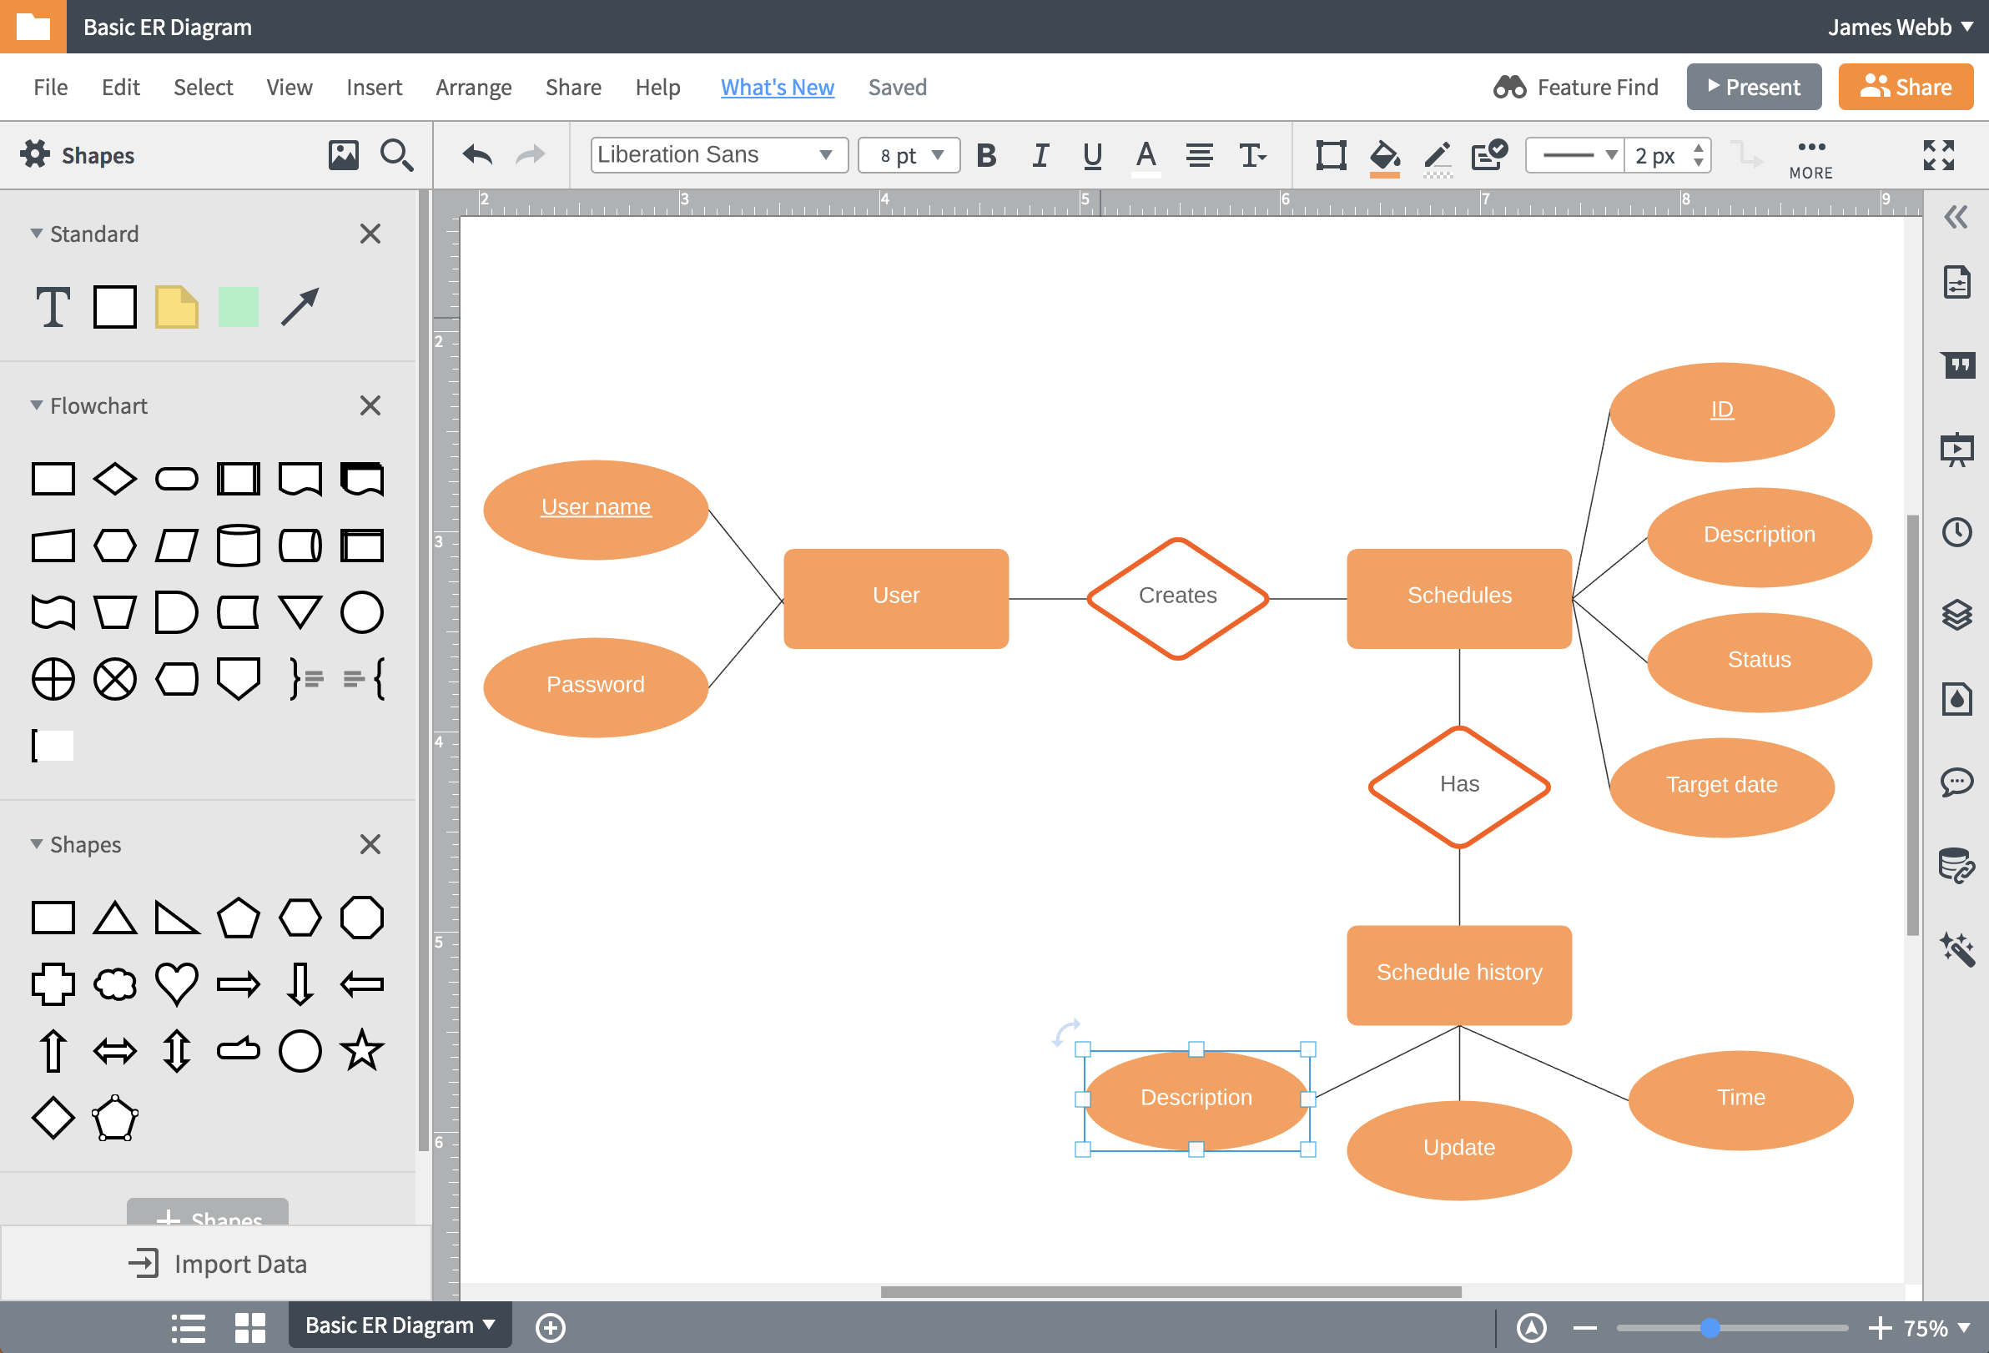Click the Redo arrow icon
Viewport: 1989px width, 1353px height.
(x=530, y=154)
